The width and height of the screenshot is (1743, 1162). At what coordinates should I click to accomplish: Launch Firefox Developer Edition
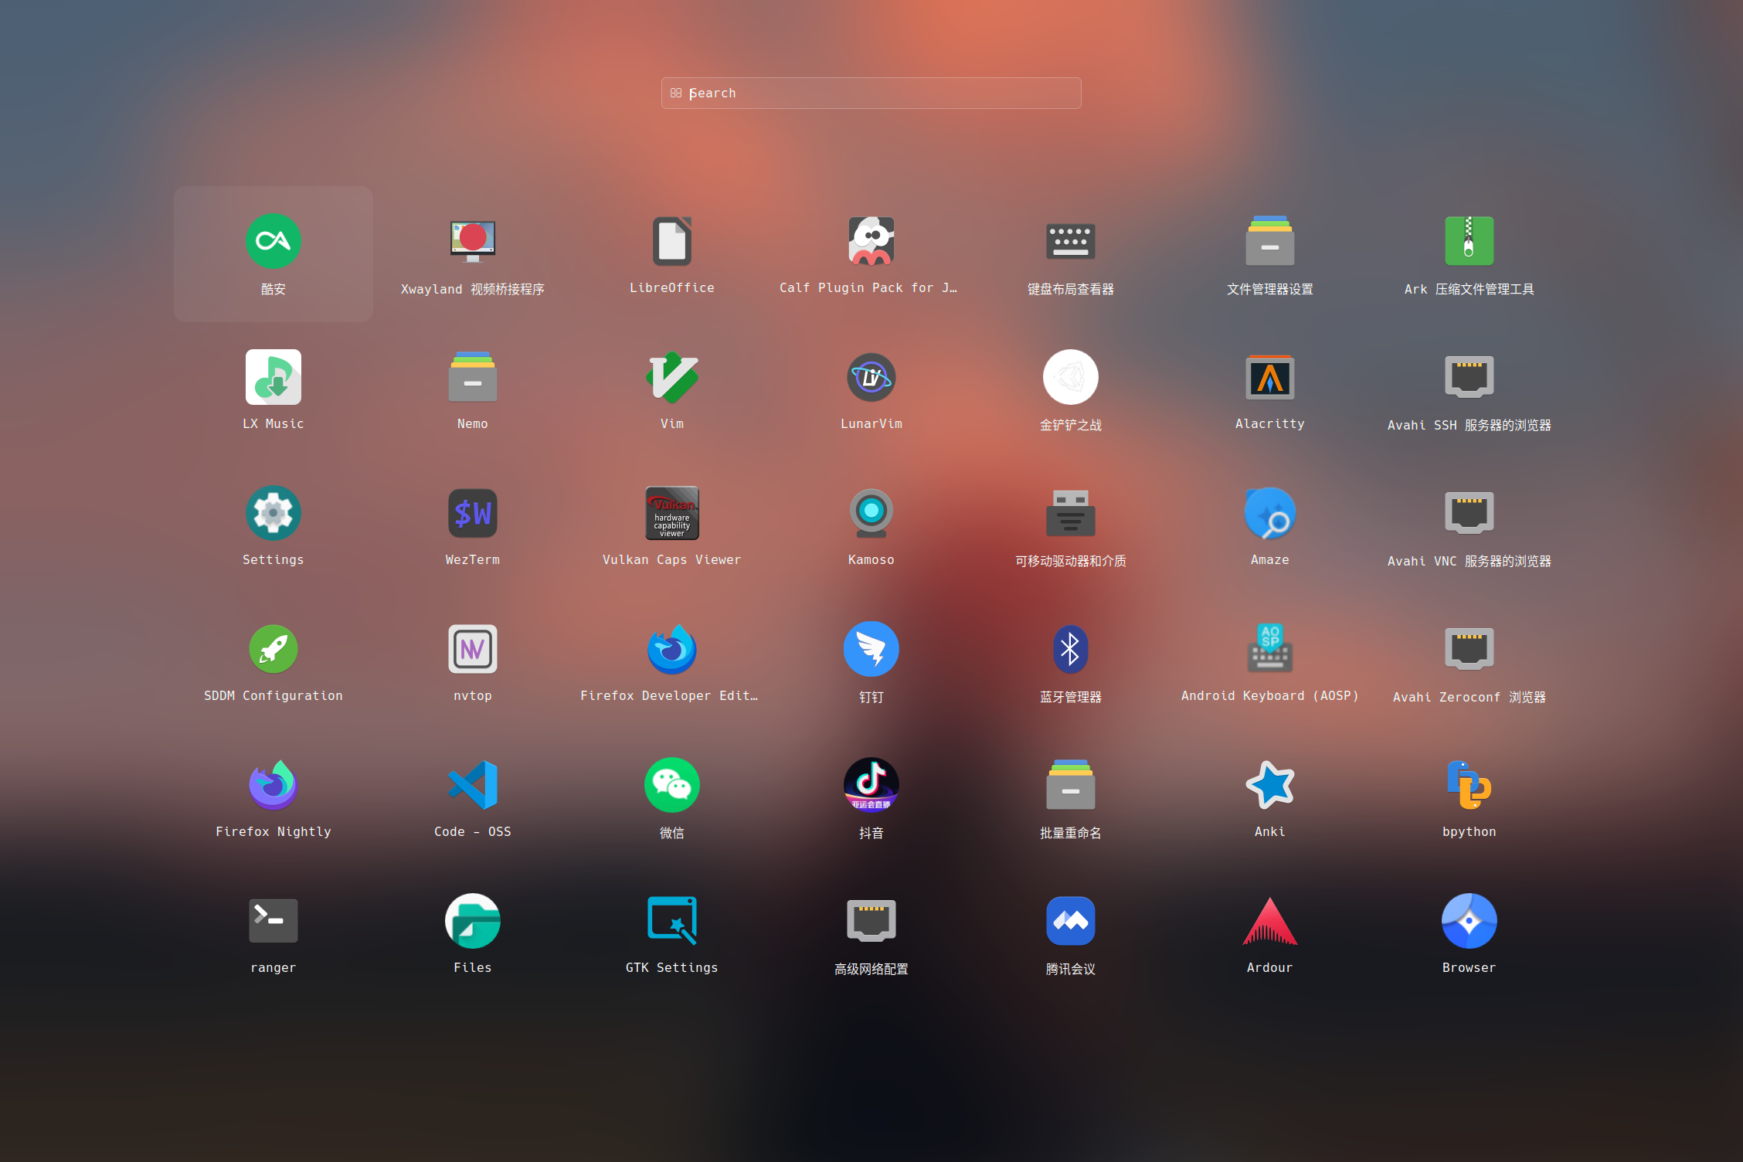[671, 650]
